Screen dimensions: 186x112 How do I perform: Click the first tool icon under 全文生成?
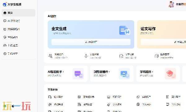(x=51, y=56)
